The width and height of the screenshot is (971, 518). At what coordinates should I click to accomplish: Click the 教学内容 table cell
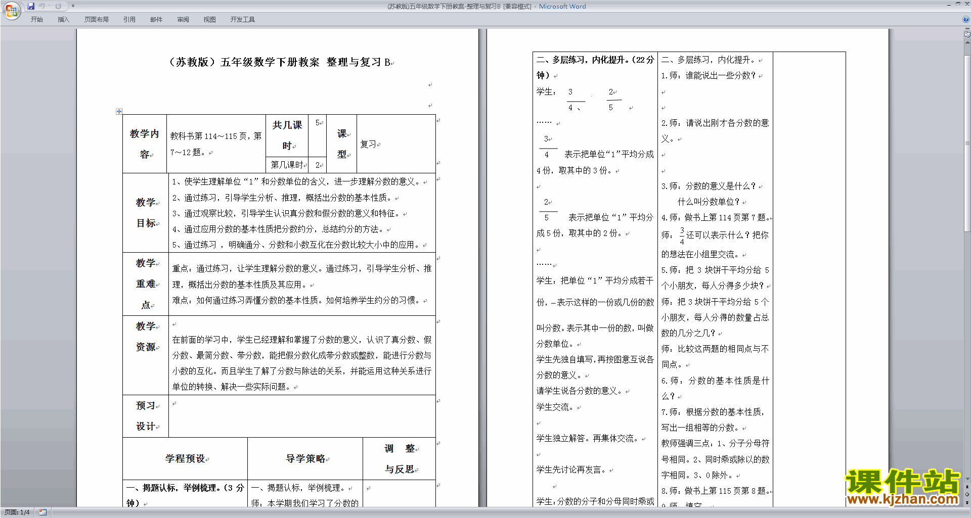pyautogui.click(x=145, y=144)
